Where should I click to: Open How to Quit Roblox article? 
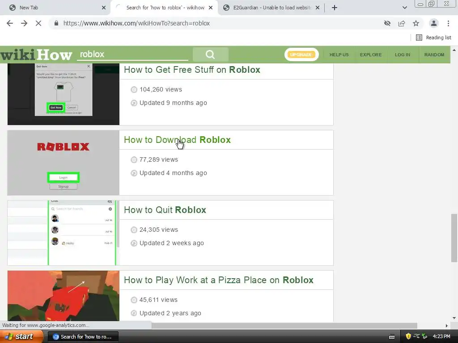coord(165,210)
